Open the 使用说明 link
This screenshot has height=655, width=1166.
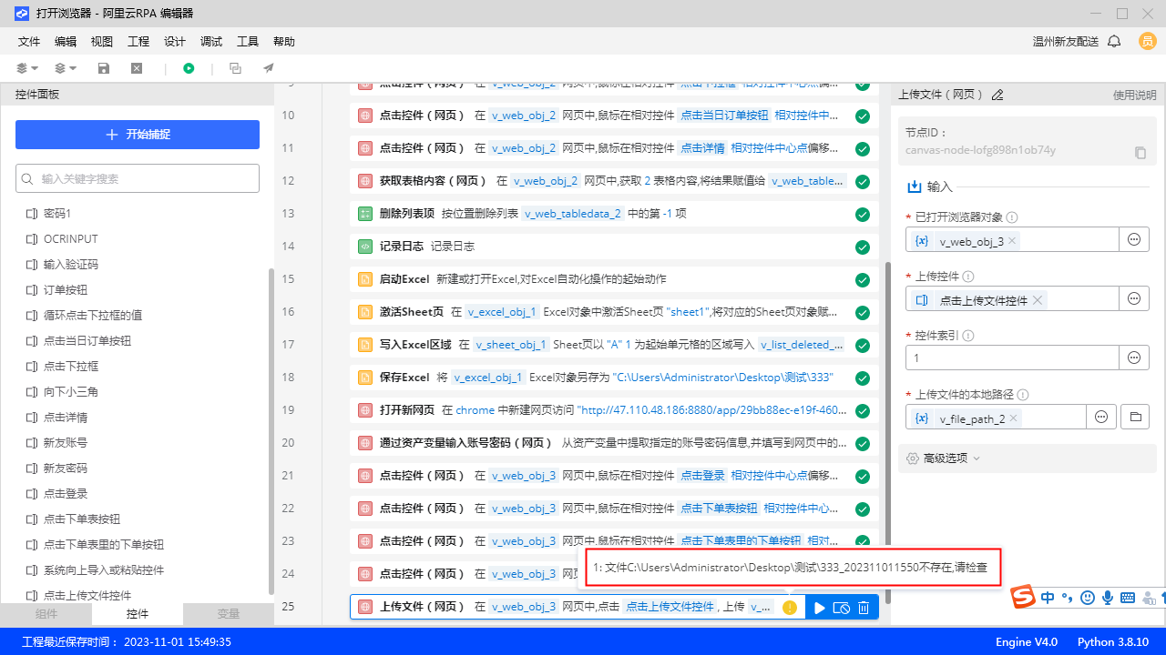1135,95
